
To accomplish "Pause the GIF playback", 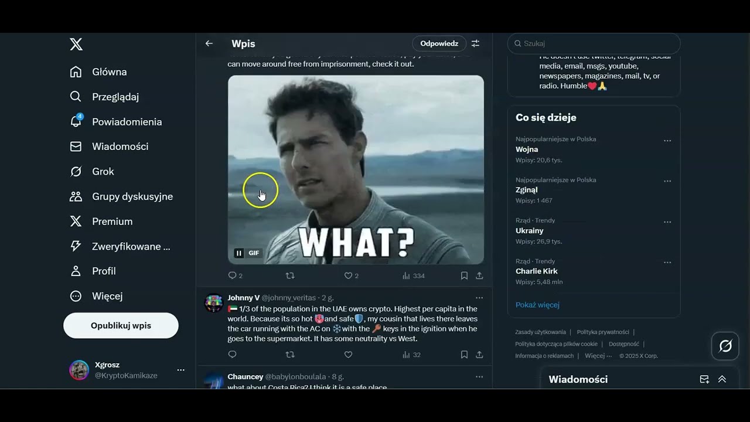I will 239,253.
